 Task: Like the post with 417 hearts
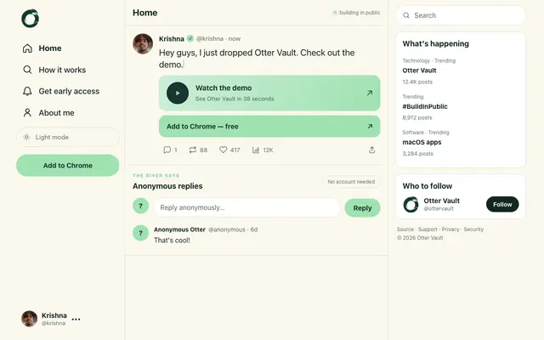[x=223, y=150]
